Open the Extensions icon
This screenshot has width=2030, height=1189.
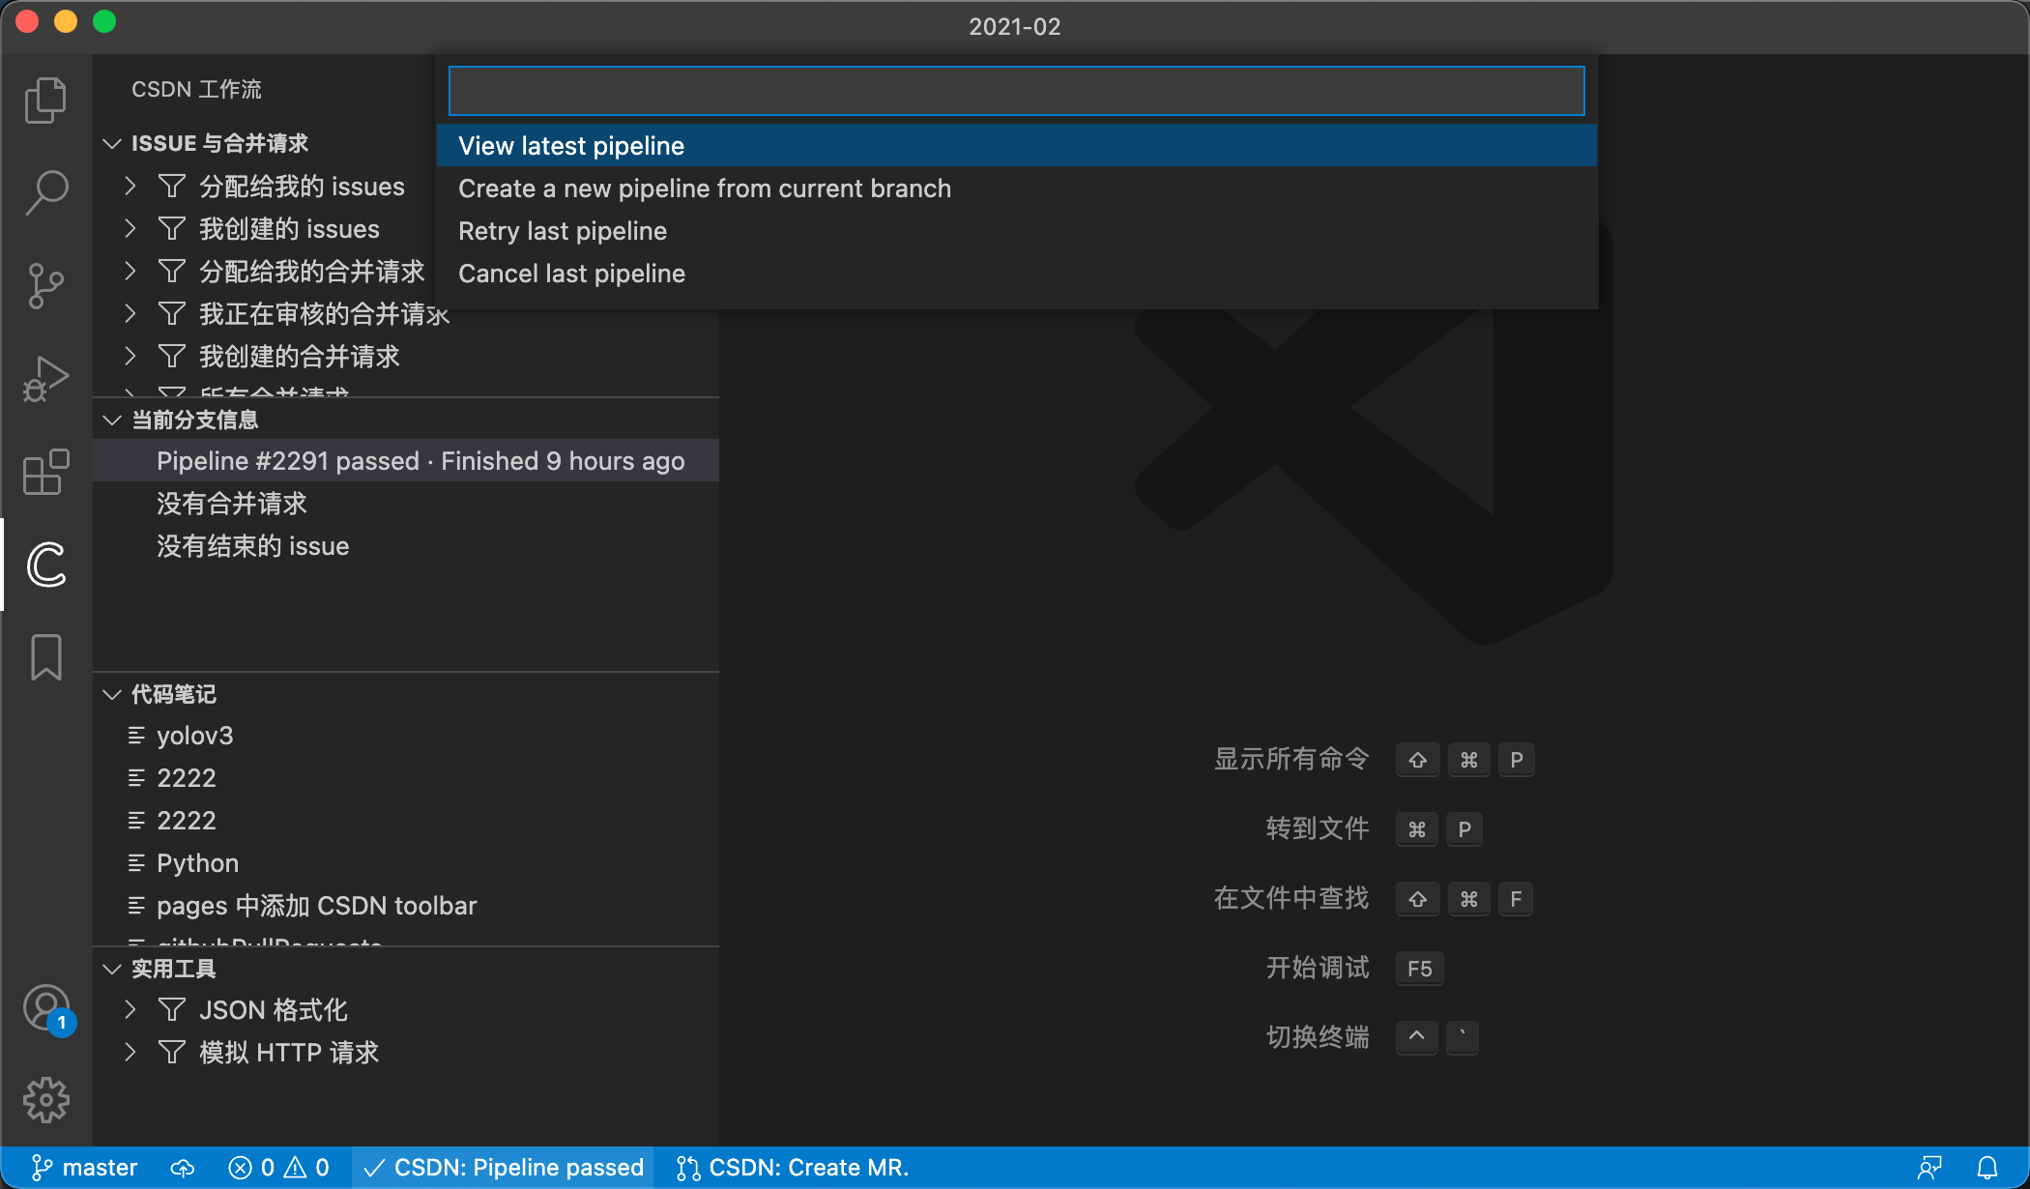[x=45, y=472]
